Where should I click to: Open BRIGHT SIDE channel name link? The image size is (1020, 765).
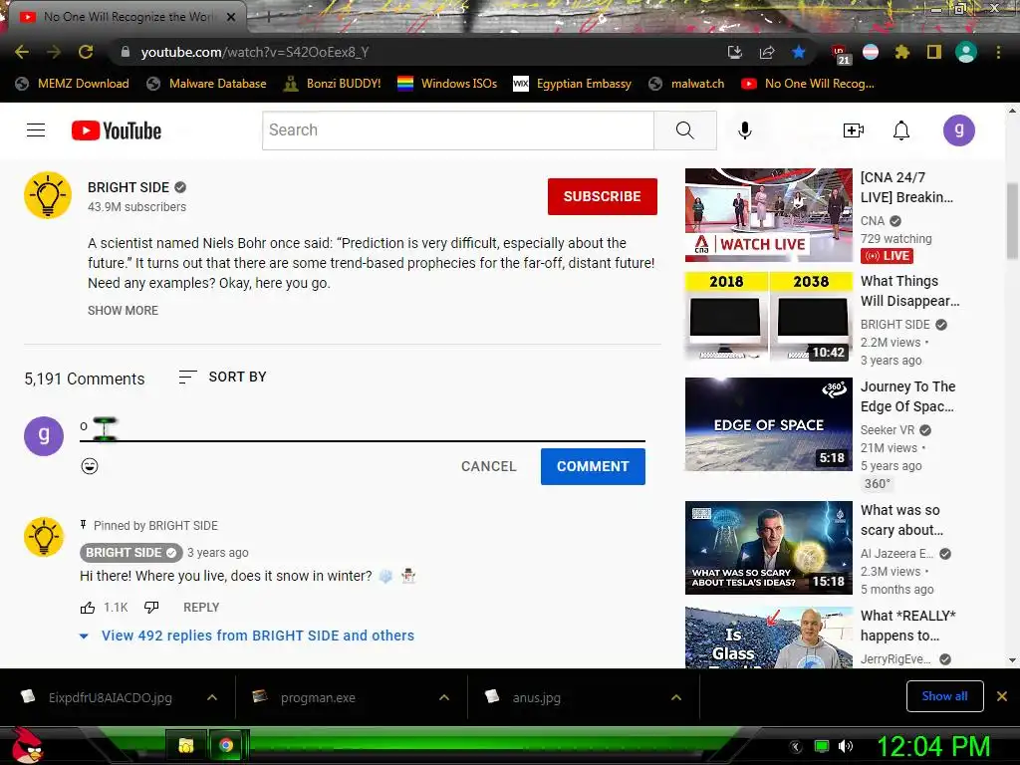coord(128,187)
